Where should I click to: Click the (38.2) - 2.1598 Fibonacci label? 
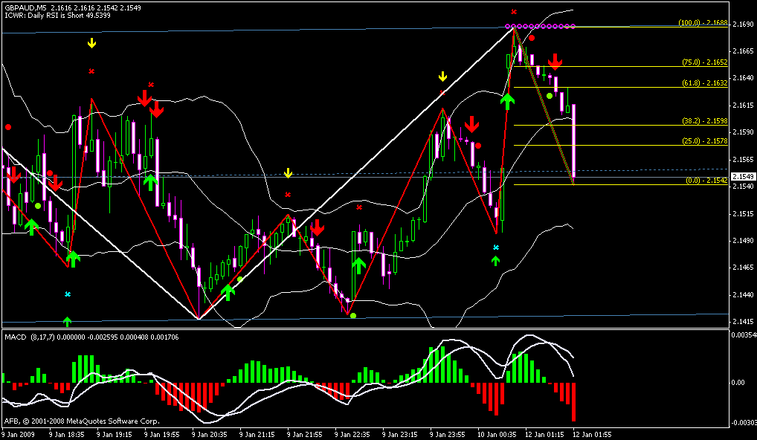tap(703, 120)
